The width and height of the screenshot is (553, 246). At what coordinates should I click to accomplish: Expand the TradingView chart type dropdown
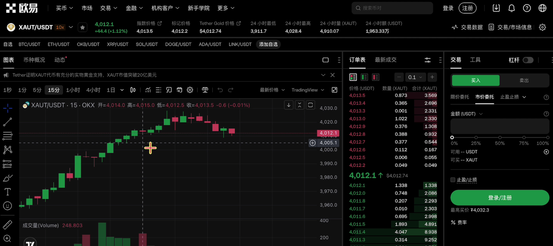coord(307,90)
